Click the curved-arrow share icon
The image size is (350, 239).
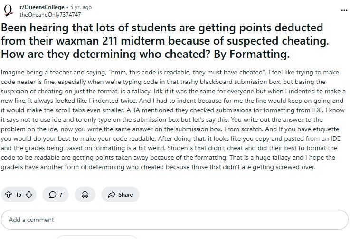click(112, 194)
